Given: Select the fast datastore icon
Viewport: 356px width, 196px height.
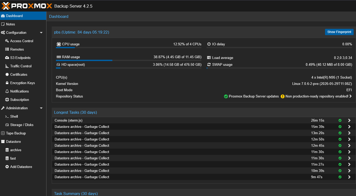Looking at the screenshot, I should click(x=7, y=158).
